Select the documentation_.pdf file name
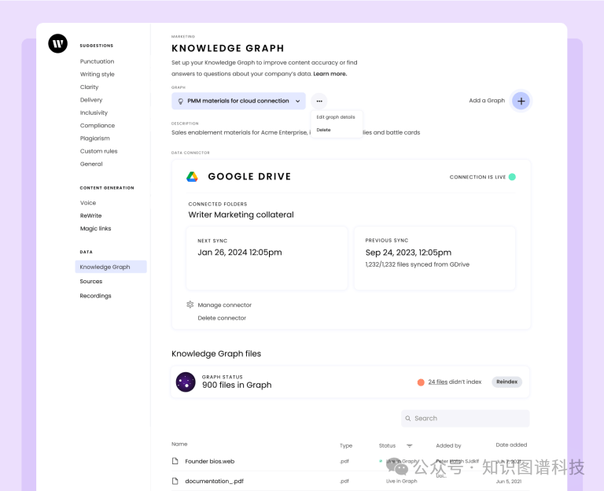Image resolution: width=604 pixels, height=491 pixels. (214, 481)
